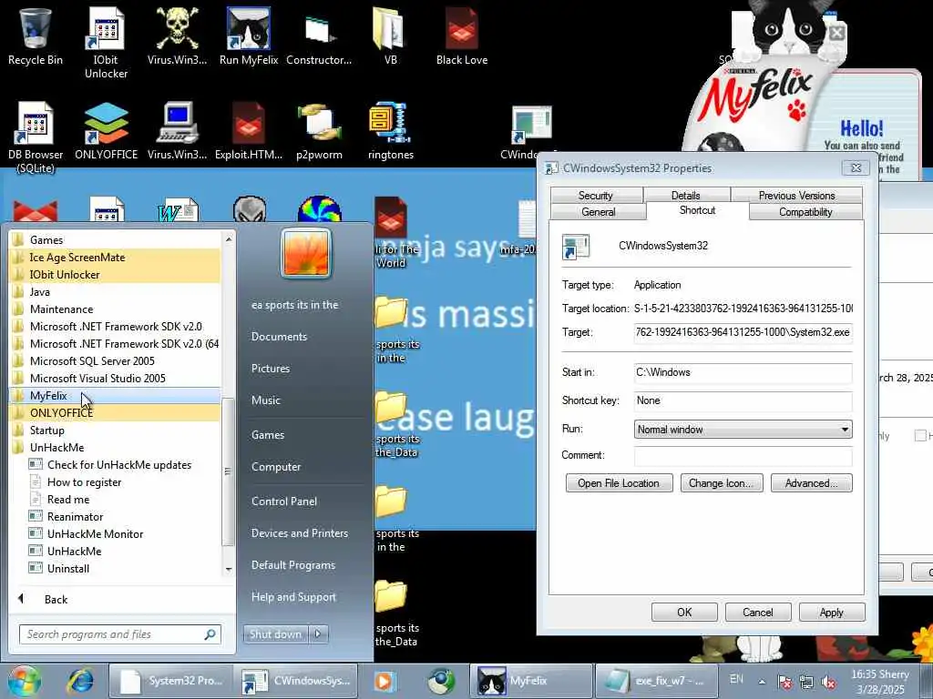Click OK in CWindowsSystem32 Properties
This screenshot has width=933, height=699.
(x=684, y=613)
